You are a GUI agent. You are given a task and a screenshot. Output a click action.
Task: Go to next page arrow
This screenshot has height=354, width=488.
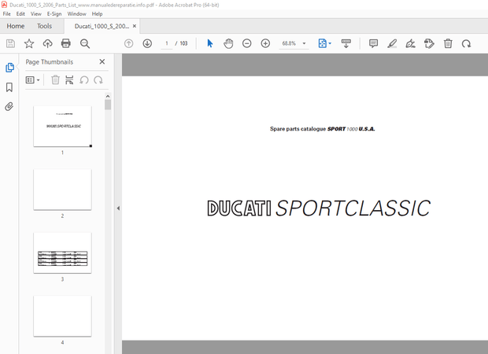pos(147,43)
